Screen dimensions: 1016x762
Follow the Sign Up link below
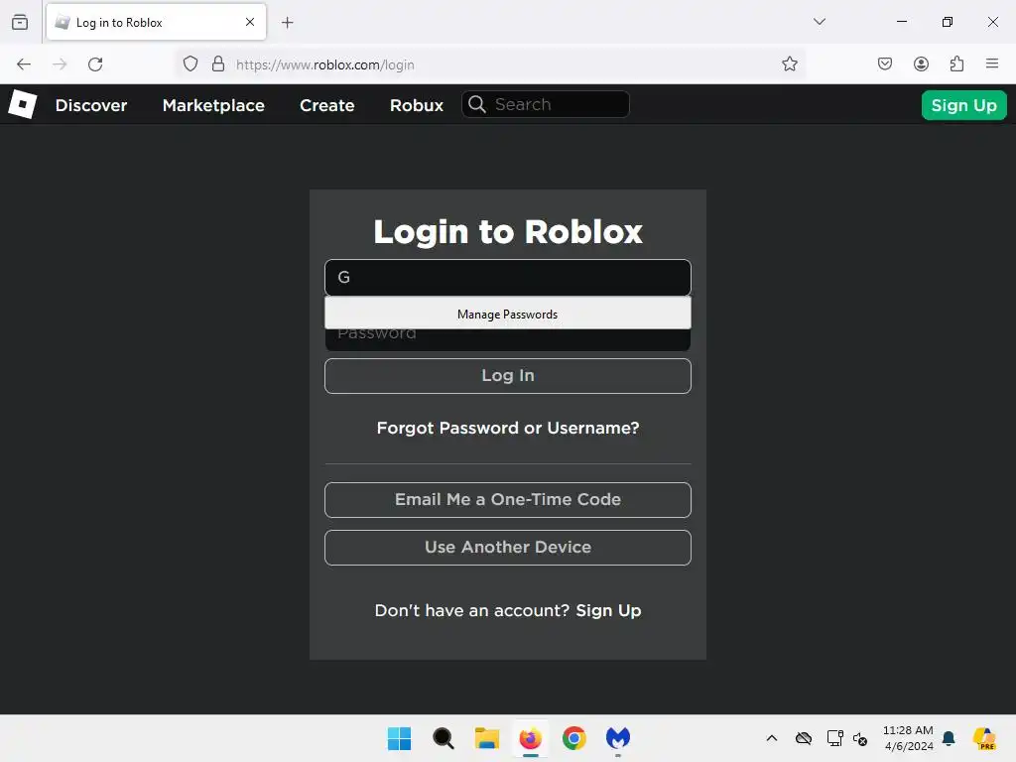click(x=608, y=610)
